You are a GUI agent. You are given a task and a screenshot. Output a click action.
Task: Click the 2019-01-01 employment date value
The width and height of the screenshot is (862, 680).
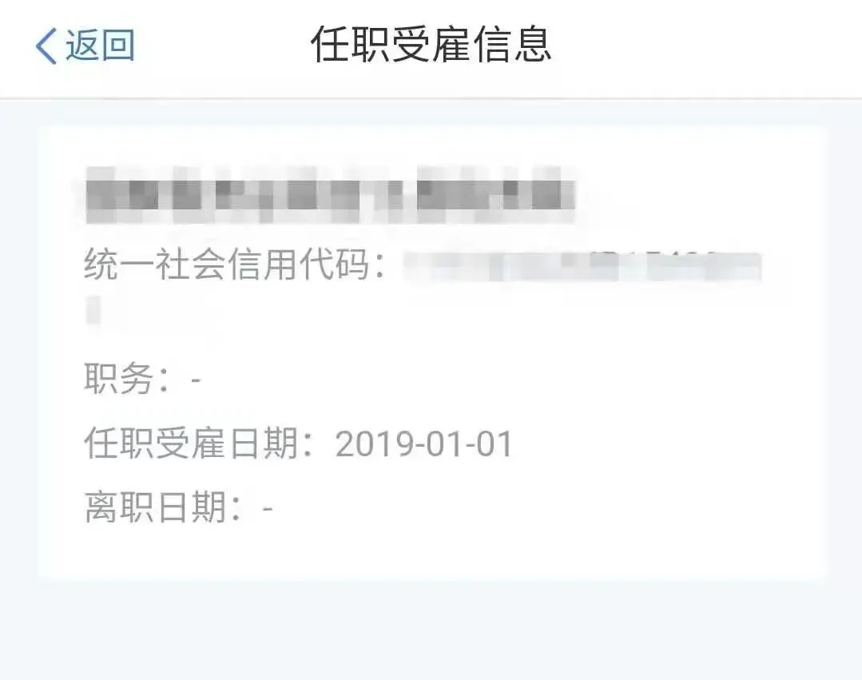pos(424,444)
